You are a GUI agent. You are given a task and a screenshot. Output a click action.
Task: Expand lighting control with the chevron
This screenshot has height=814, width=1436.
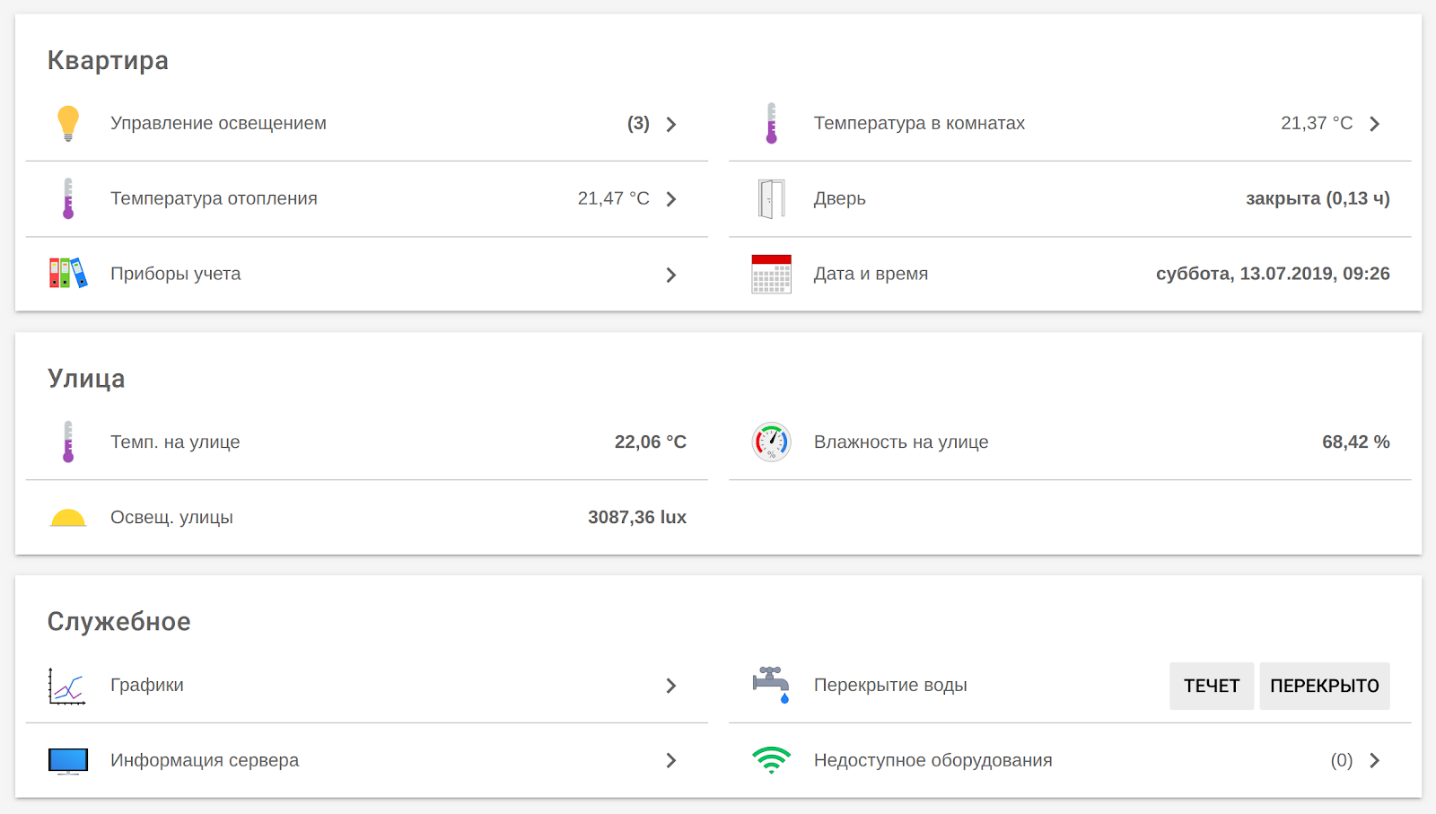671,124
